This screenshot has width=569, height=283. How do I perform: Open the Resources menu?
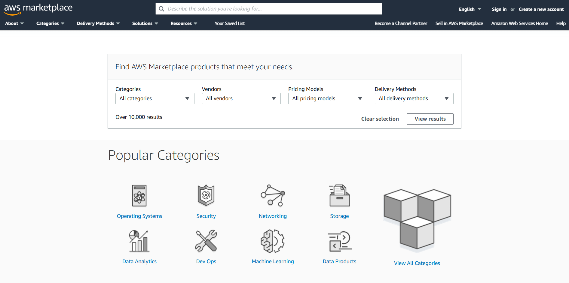coord(184,23)
